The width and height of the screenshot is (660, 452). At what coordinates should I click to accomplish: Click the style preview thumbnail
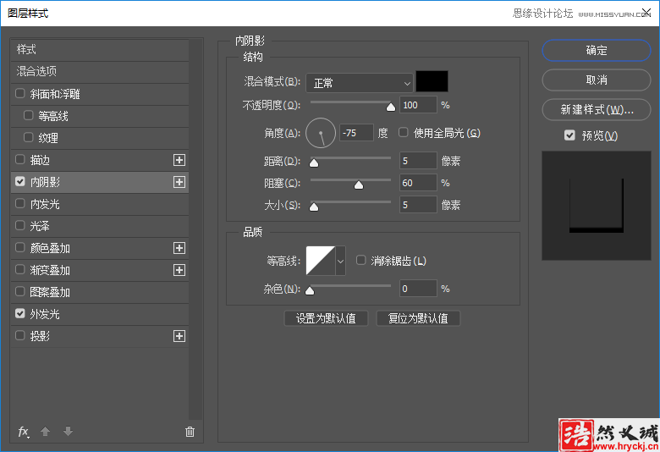click(597, 206)
